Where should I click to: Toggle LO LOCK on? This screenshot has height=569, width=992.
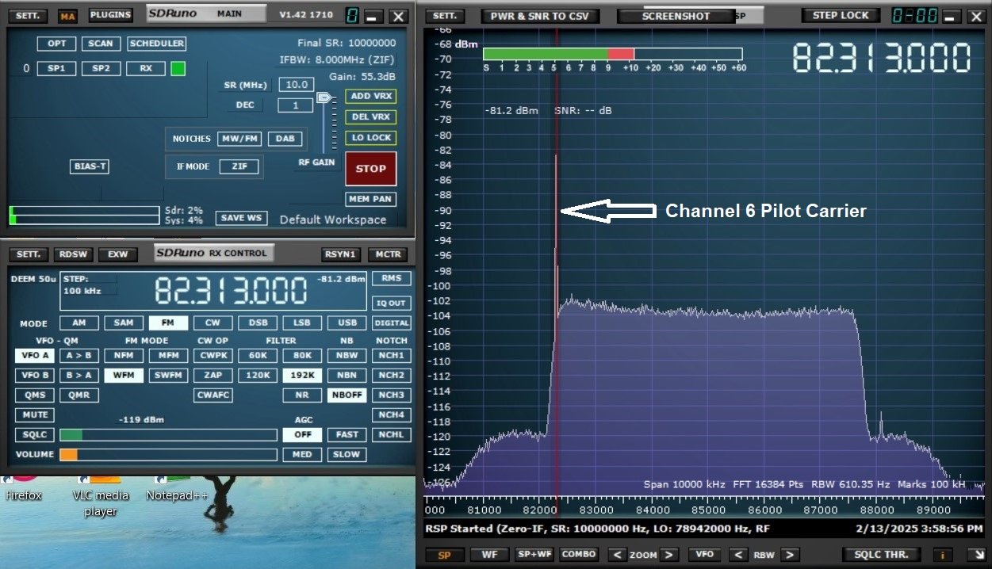(x=370, y=138)
